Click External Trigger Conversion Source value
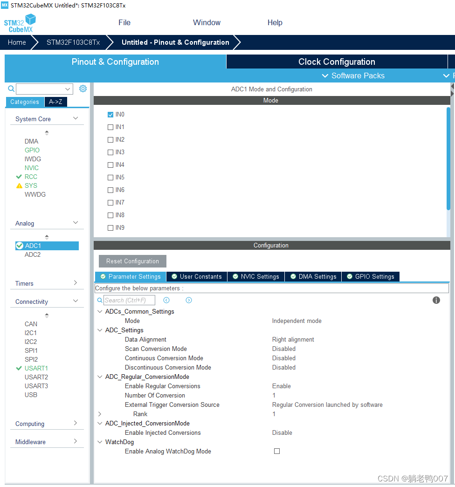This screenshot has width=455, height=487. point(327,405)
